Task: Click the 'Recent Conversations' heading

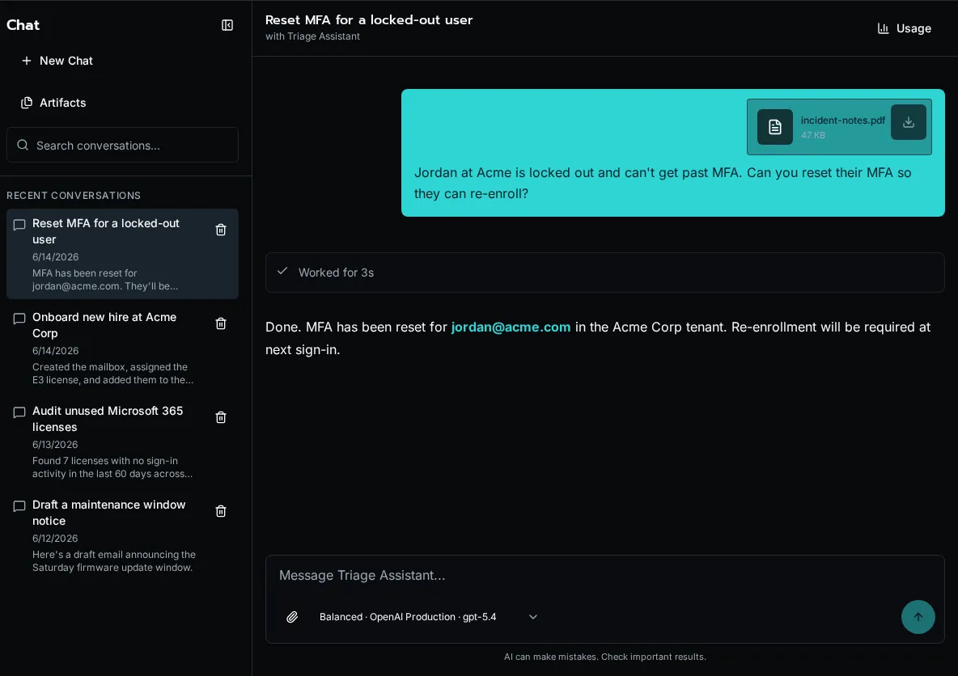Action: coord(74,196)
